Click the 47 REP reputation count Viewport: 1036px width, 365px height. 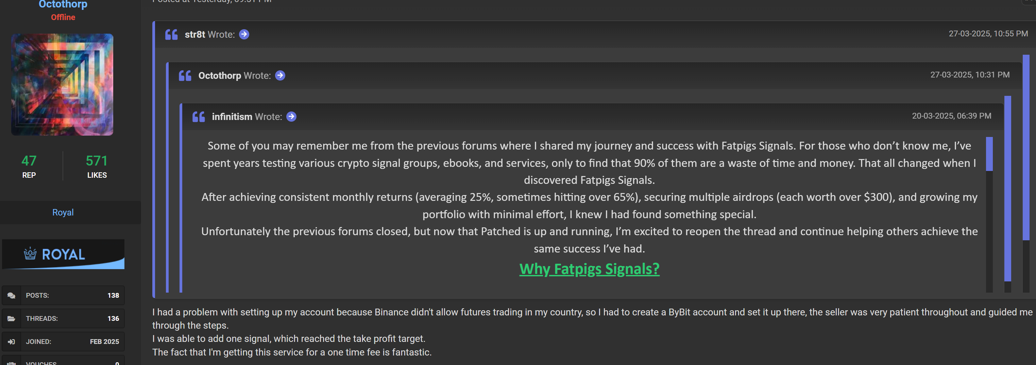[29, 161]
